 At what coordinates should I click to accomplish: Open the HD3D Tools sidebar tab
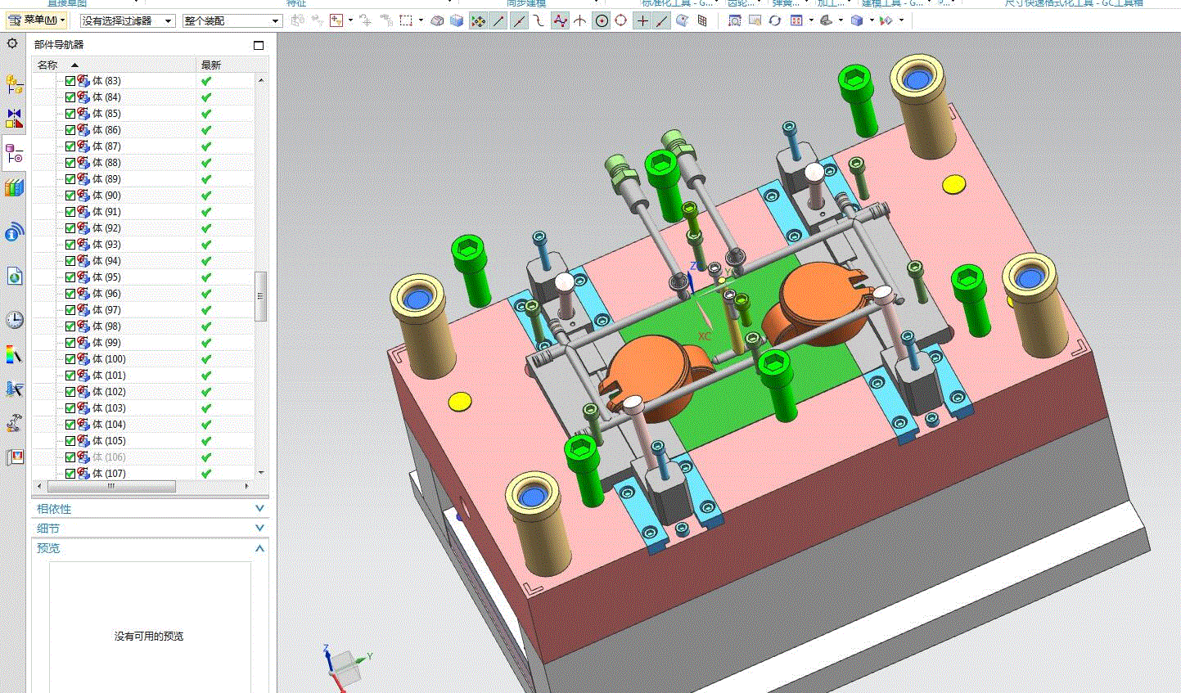pyautogui.click(x=15, y=233)
